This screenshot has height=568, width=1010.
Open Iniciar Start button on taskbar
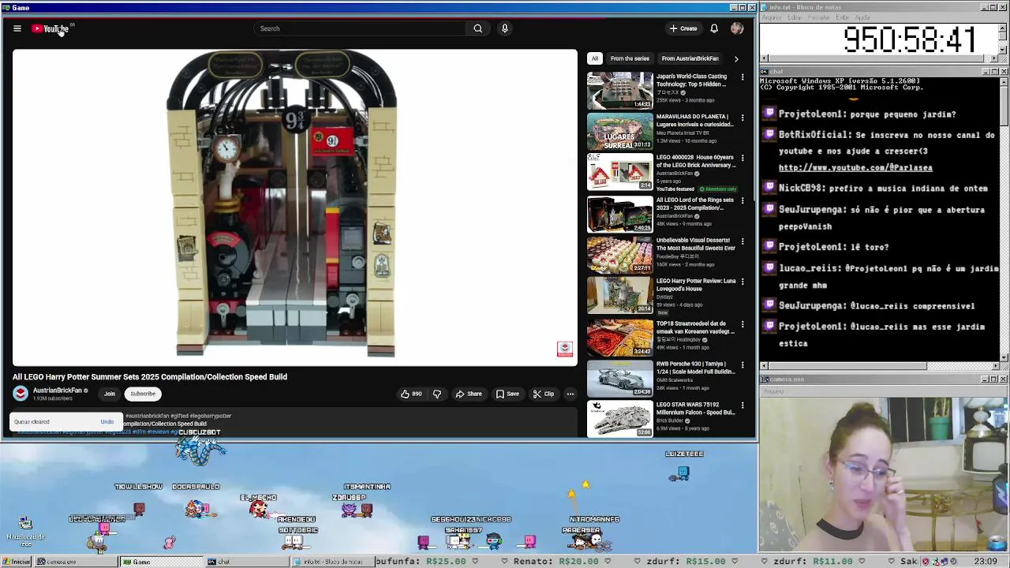pos(16,562)
